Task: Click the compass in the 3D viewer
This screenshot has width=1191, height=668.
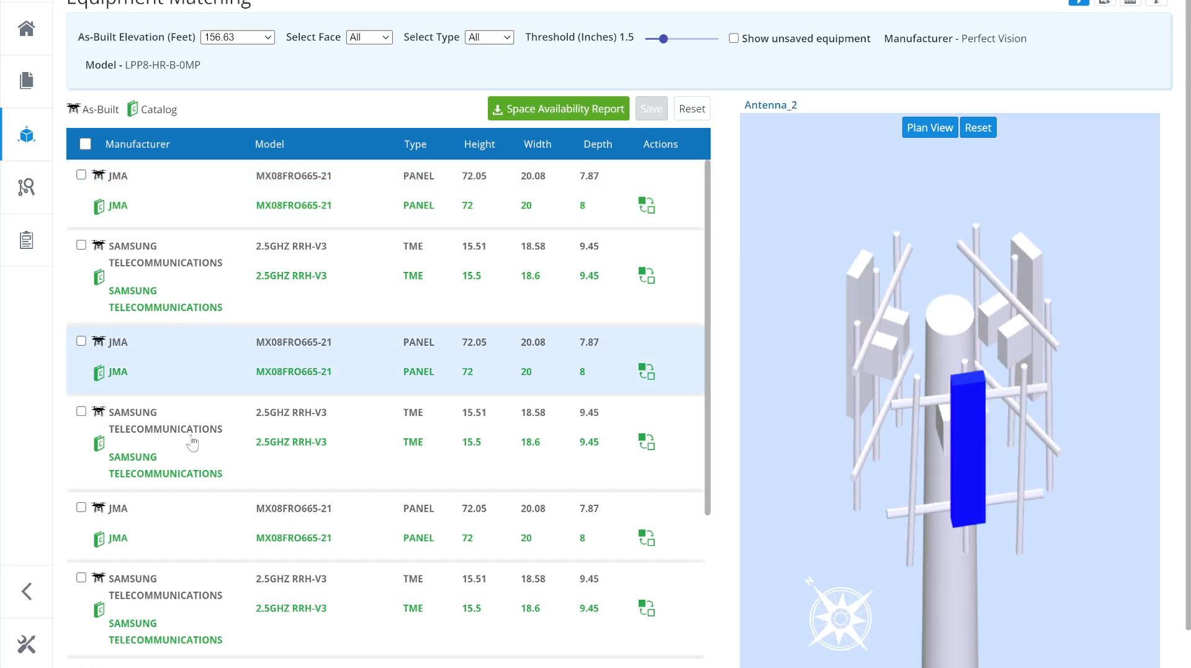Action: [x=840, y=617]
